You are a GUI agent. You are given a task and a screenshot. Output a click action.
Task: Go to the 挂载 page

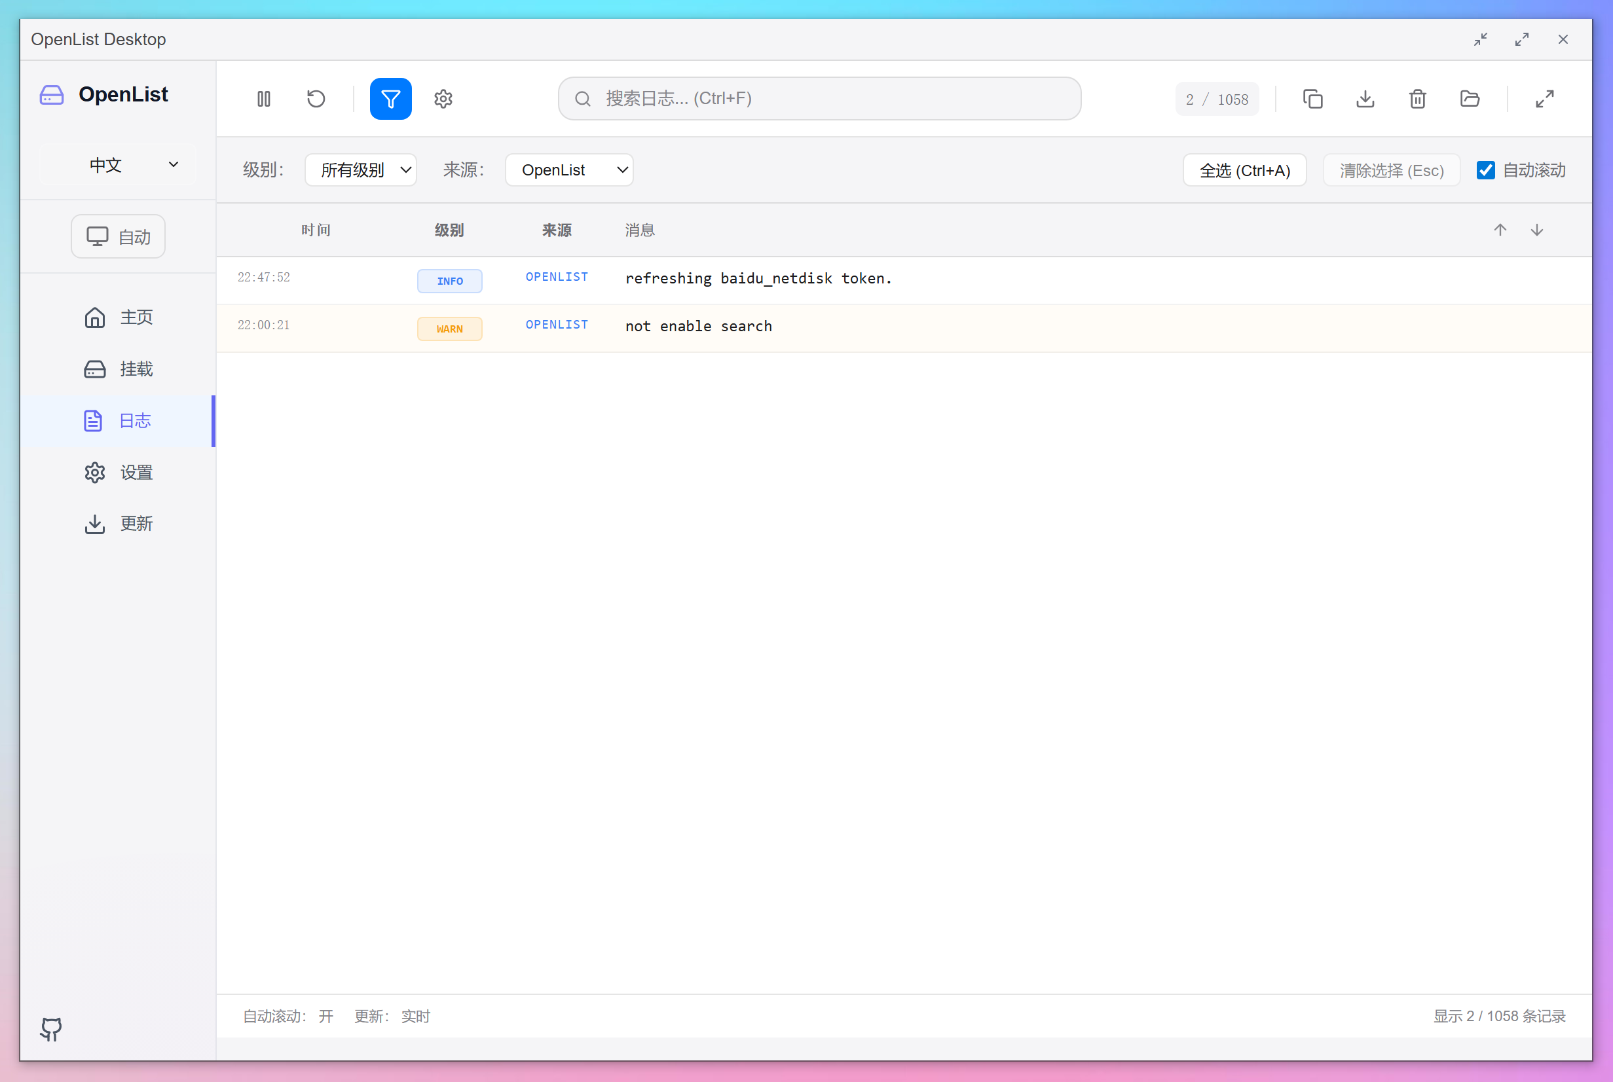click(x=136, y=369)
